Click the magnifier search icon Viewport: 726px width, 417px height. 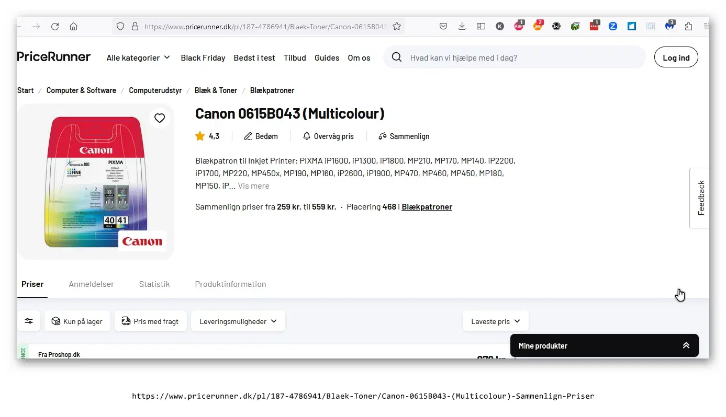pos(397,57)
